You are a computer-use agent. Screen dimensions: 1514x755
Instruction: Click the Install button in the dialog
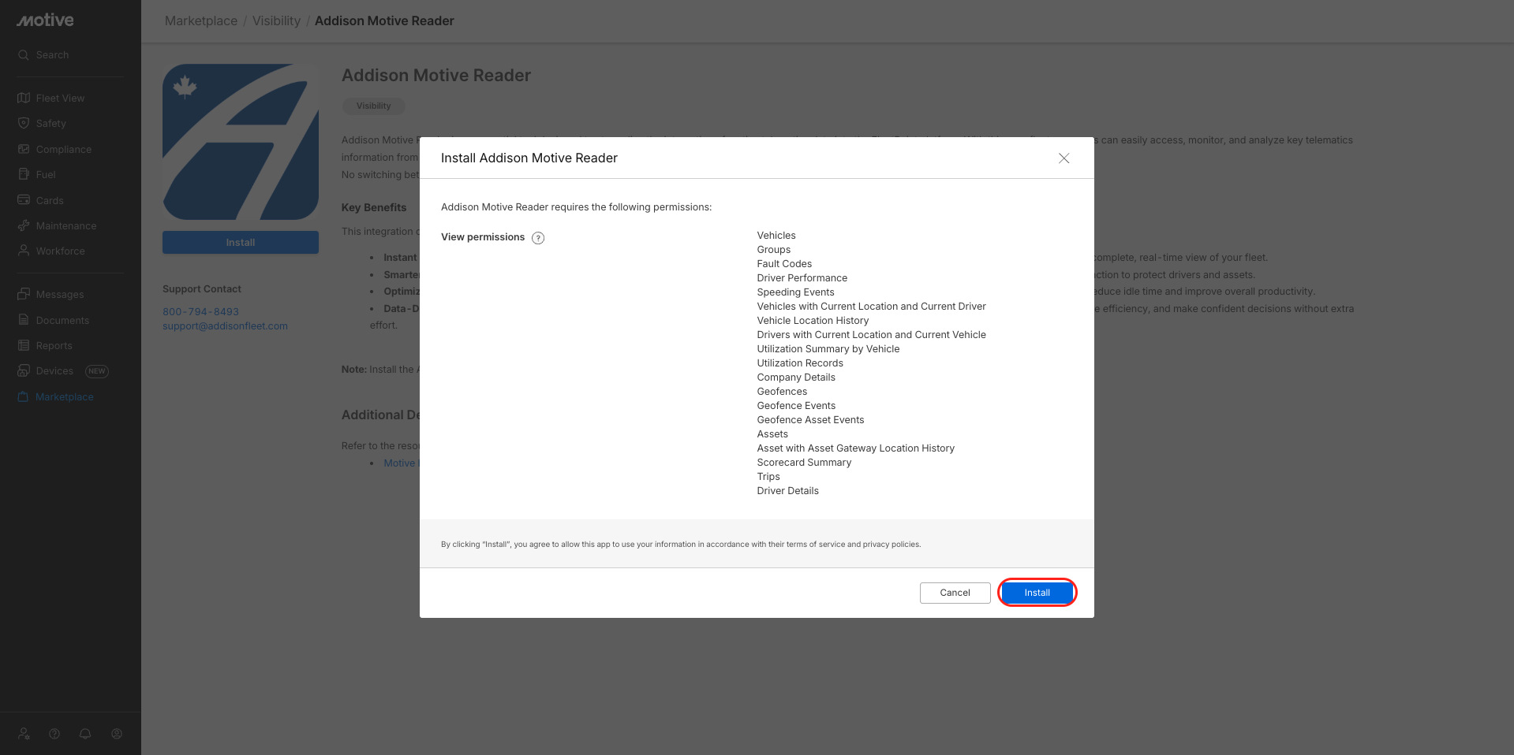point(1037,593)
